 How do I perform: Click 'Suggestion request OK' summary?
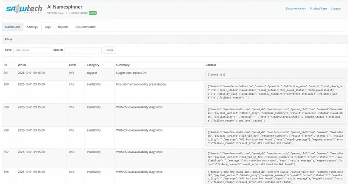click(x=131, y=72)
